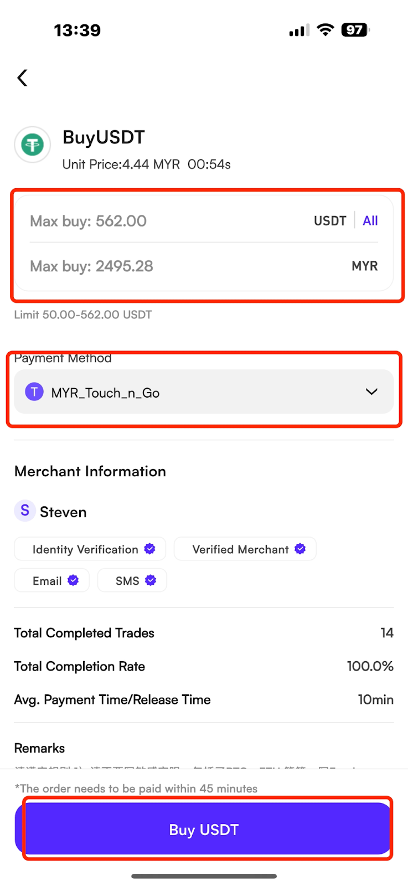
Task: Click the purple T payment icon
Action: 34,392
